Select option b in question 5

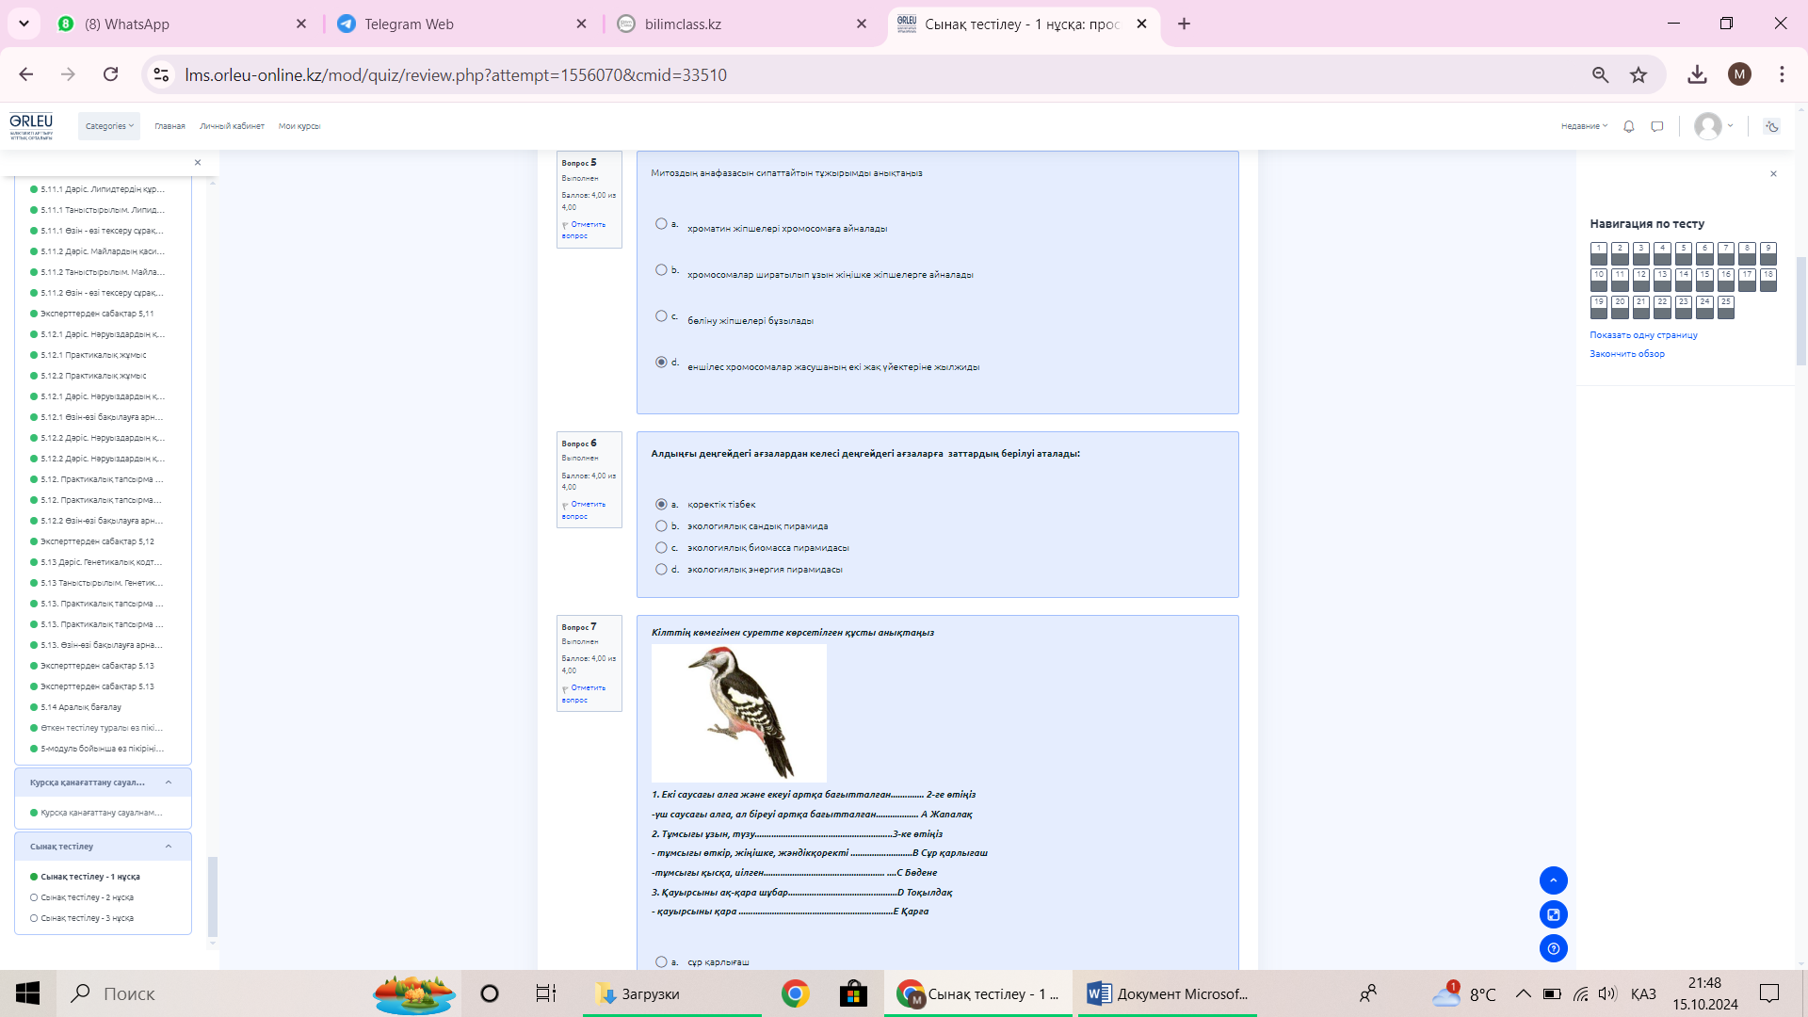[661, 270]
